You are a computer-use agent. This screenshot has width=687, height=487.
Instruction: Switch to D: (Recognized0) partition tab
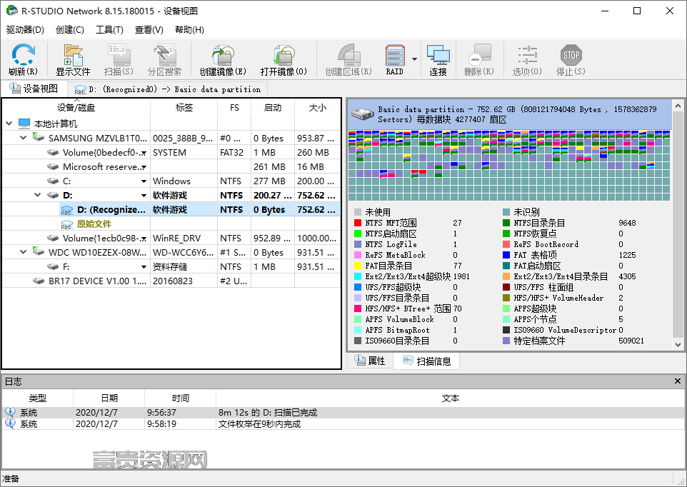tap(168, 89)
